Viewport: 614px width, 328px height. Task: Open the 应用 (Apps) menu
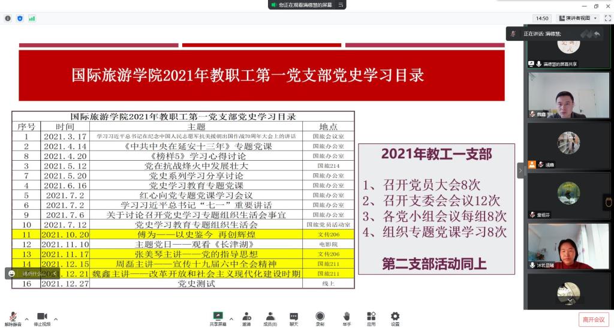[371, 318]
